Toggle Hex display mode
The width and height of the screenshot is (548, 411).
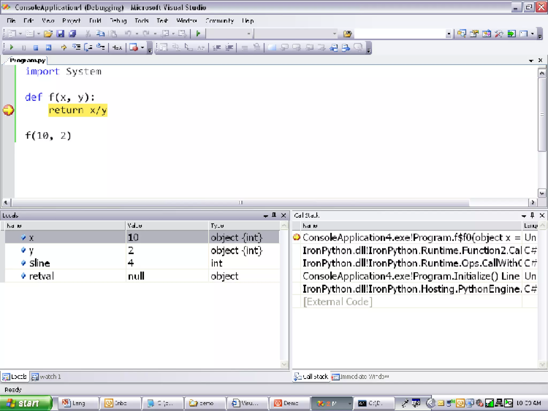click(x=117, y=48)
